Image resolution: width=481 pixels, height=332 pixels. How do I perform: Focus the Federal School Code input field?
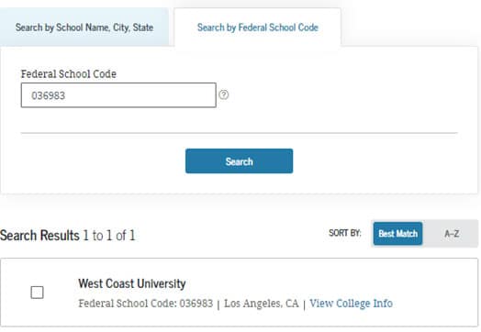point(118,95)
